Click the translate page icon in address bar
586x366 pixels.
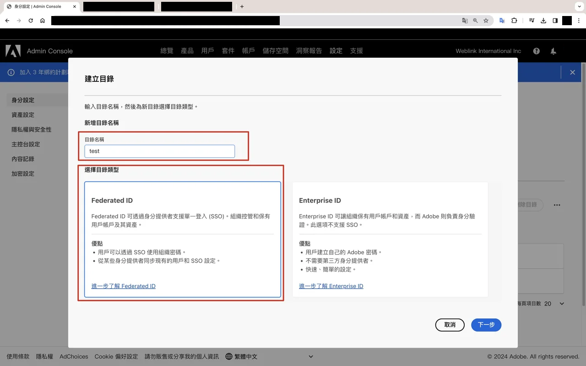pos(465,21)
